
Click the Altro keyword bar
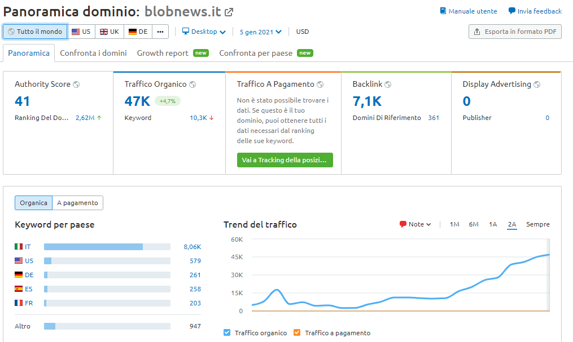click(x=107, y=326)
